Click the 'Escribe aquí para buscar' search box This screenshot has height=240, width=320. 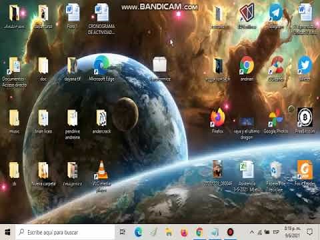point(65,232)
